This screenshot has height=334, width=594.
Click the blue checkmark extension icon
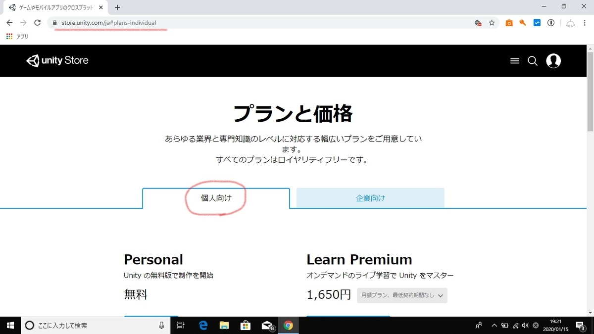[x=537, y=23]
